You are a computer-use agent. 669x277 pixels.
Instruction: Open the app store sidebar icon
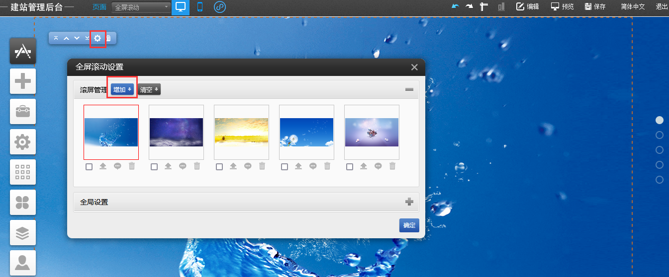[x=23, y=51]
